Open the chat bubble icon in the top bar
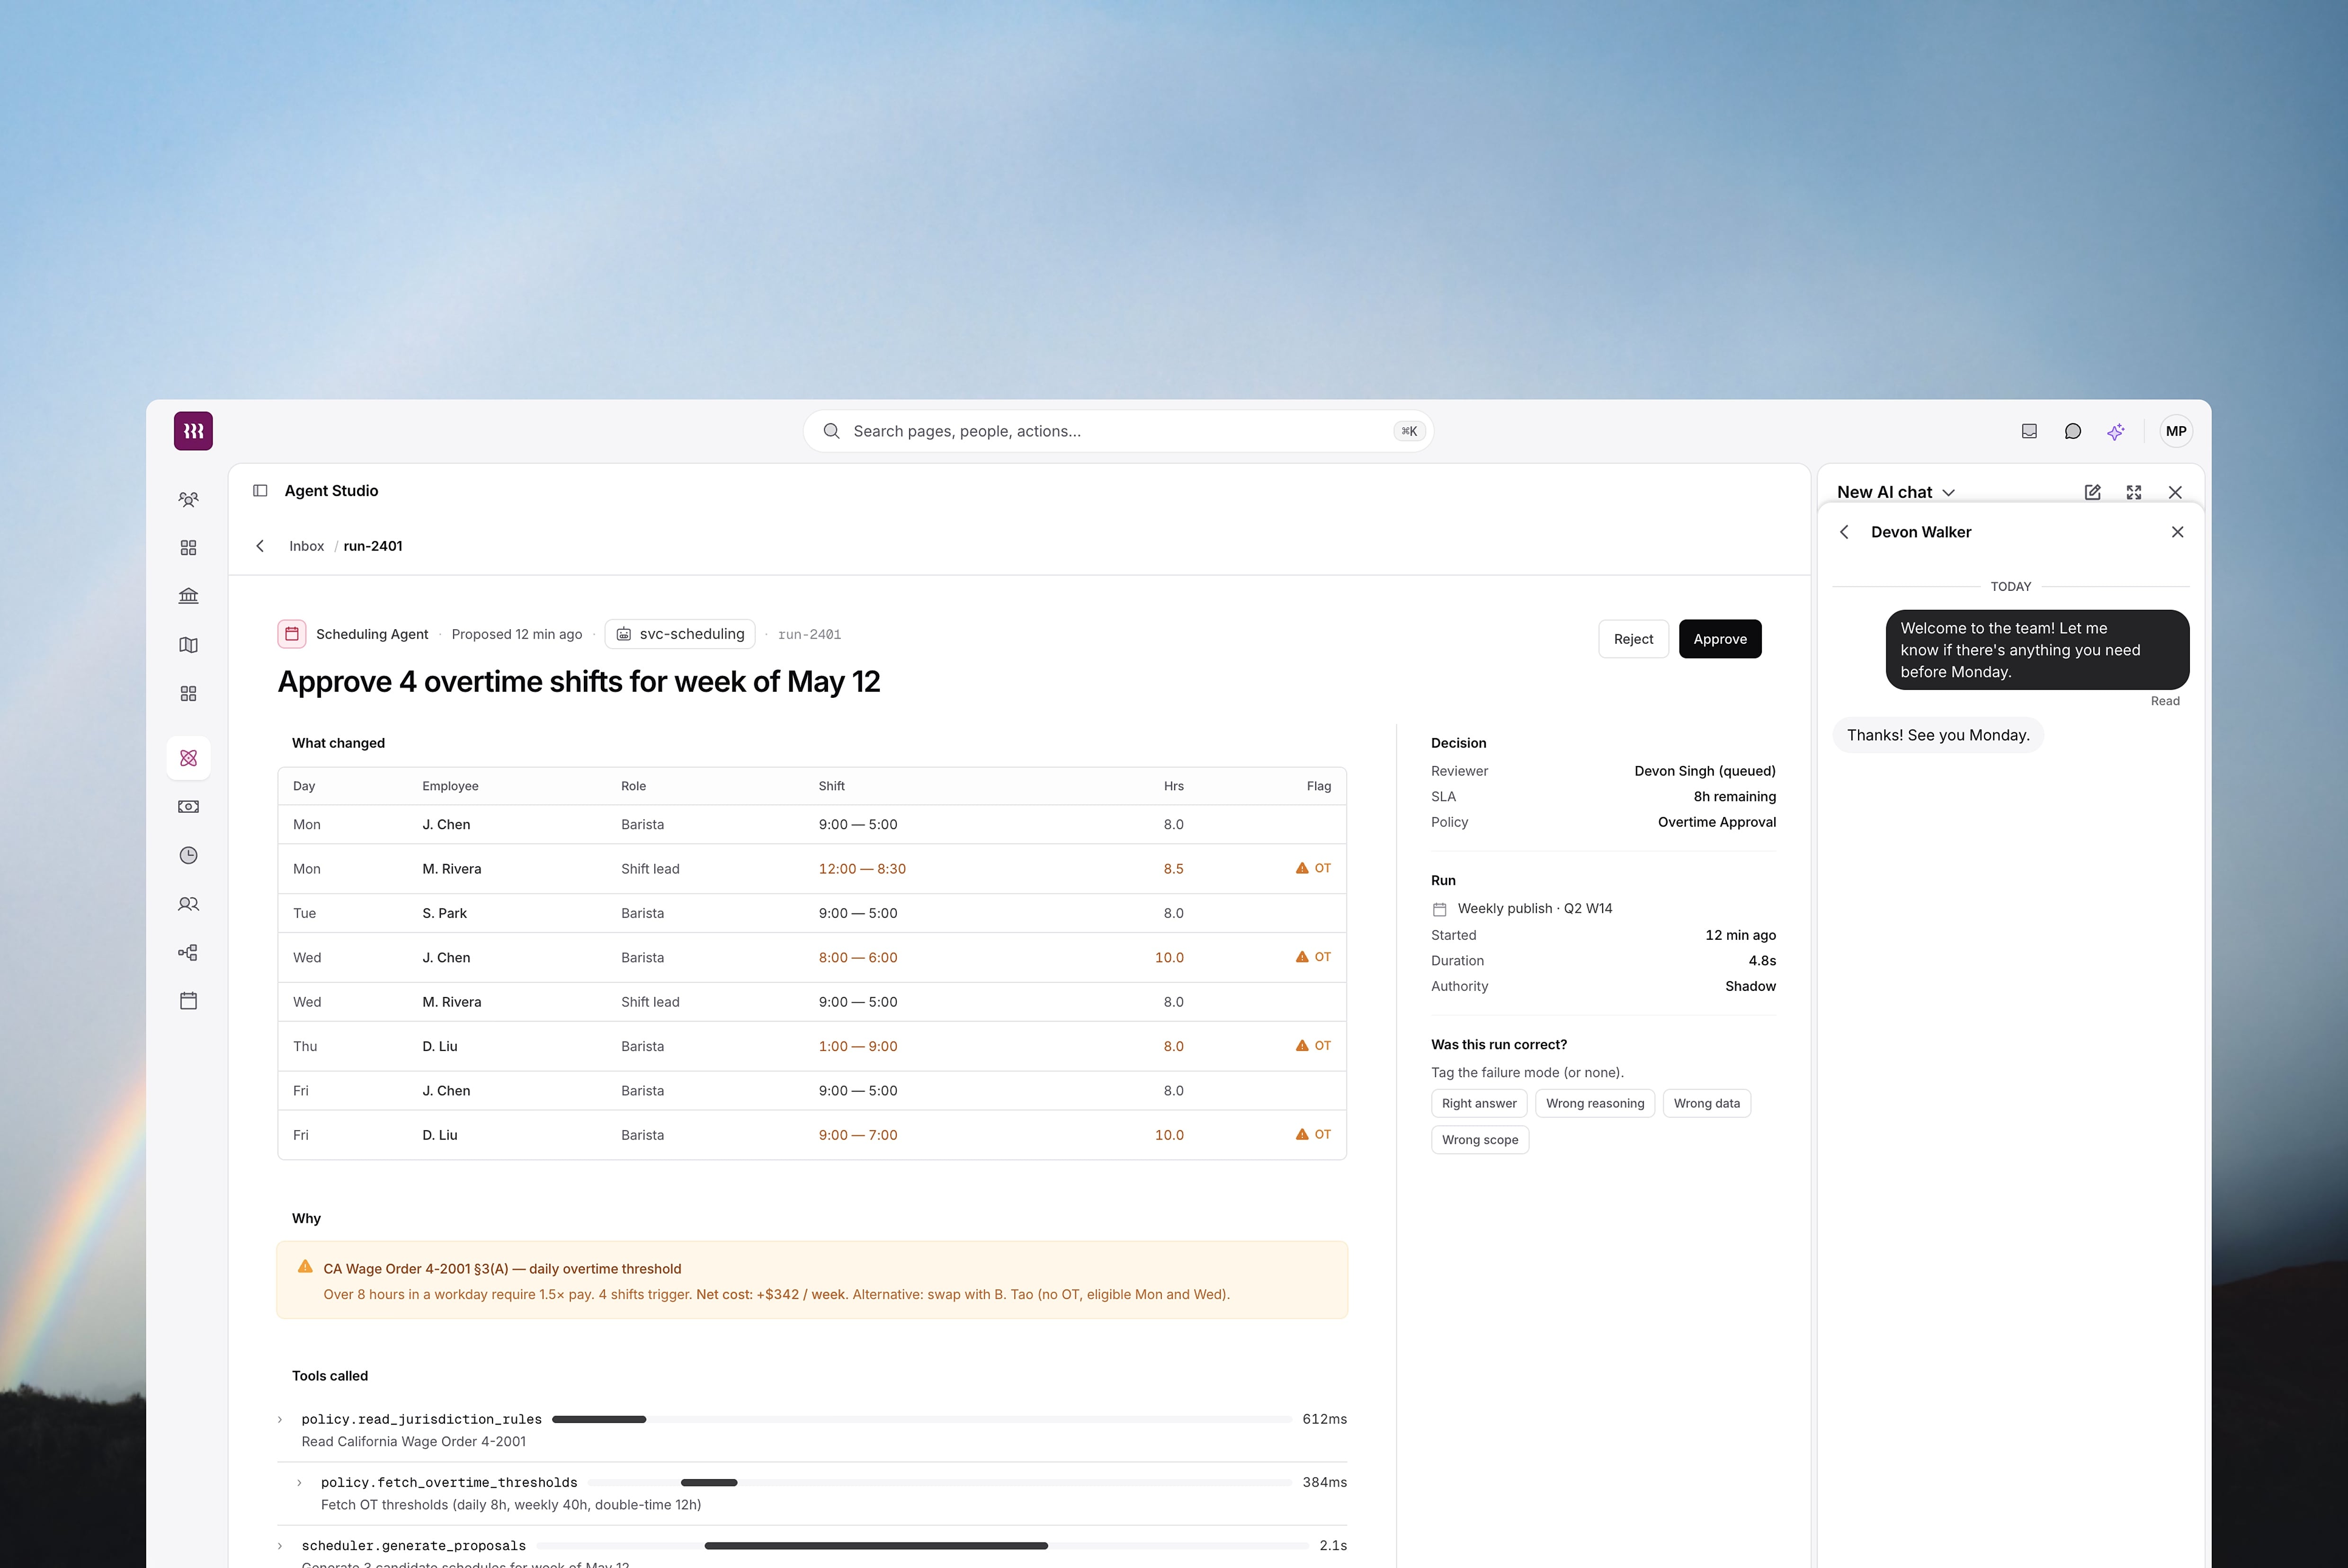This screenshot has height=1568, width=2348. point(2073,431)
